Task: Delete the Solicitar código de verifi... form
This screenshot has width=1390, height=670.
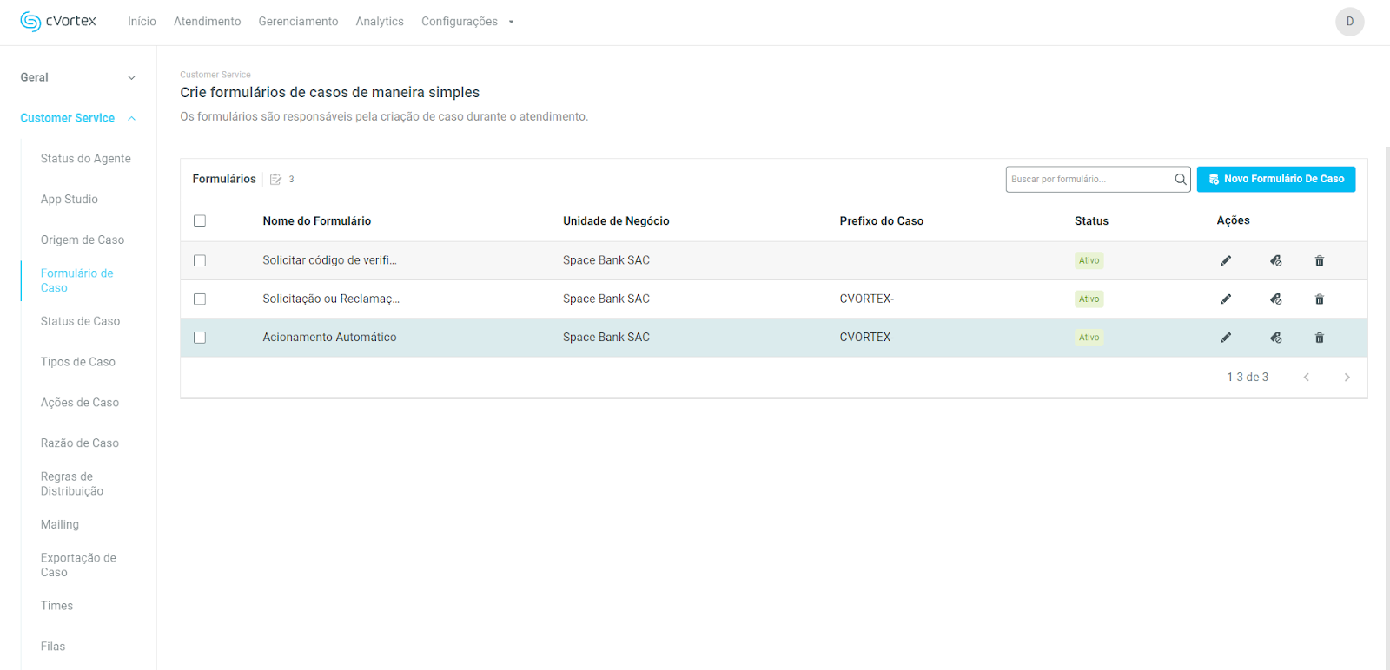Action: 1319,260
